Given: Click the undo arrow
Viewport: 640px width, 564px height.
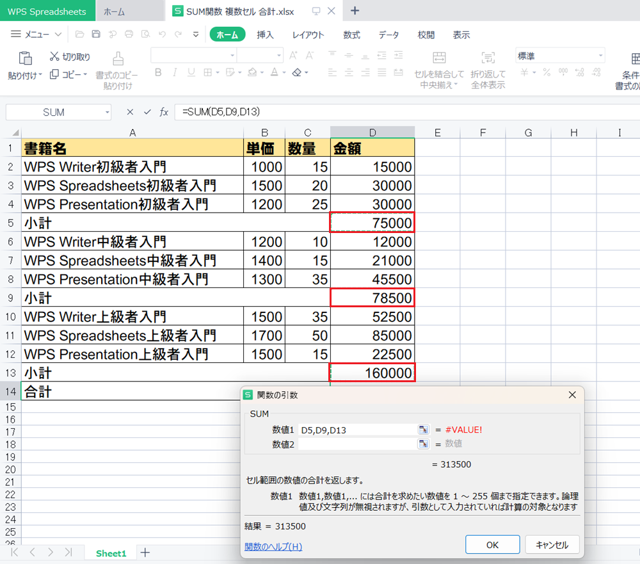Looking at the screenshot, I should coord(162,35).
